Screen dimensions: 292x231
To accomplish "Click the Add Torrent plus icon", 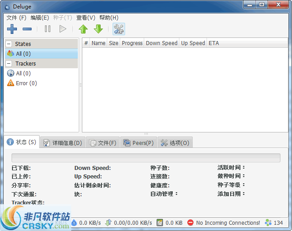I will point(12,29).
